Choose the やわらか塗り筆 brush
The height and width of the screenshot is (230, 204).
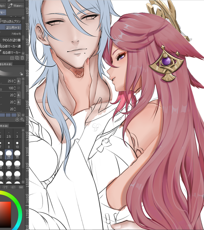(x=11, y=40)
